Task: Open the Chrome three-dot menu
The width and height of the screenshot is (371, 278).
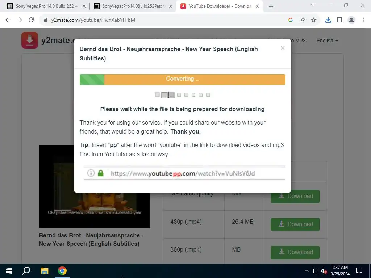Action: (x=363, y=20)
